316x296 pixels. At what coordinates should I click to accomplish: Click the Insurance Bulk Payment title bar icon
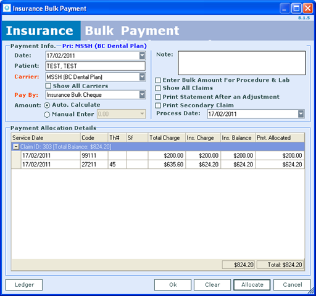point(7,8)
